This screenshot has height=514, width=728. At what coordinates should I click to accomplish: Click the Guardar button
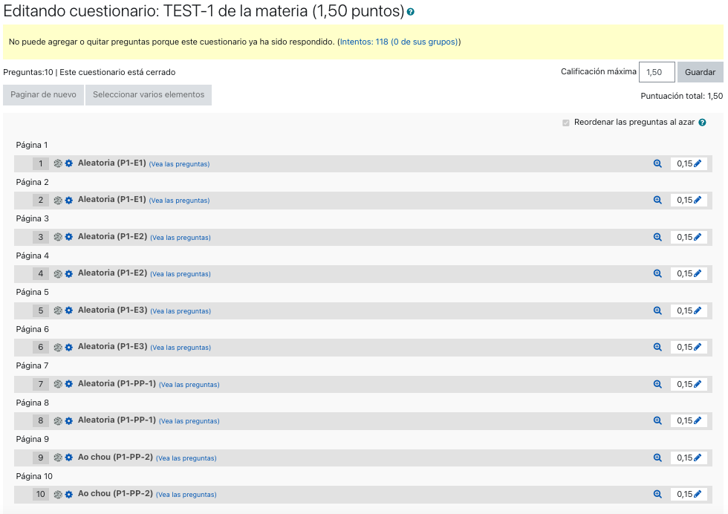point(700,72)
